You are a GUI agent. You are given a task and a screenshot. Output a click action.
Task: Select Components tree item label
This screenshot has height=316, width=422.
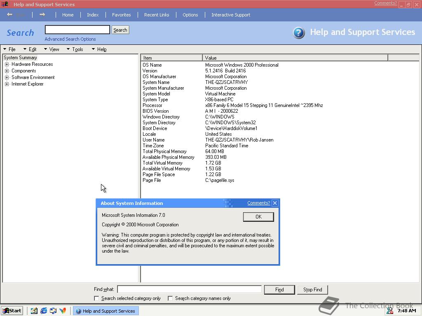point(23,71)
